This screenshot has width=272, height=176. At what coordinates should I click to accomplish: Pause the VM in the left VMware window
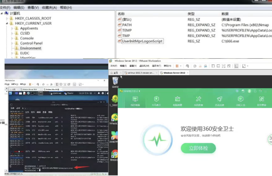click(30, 84)
